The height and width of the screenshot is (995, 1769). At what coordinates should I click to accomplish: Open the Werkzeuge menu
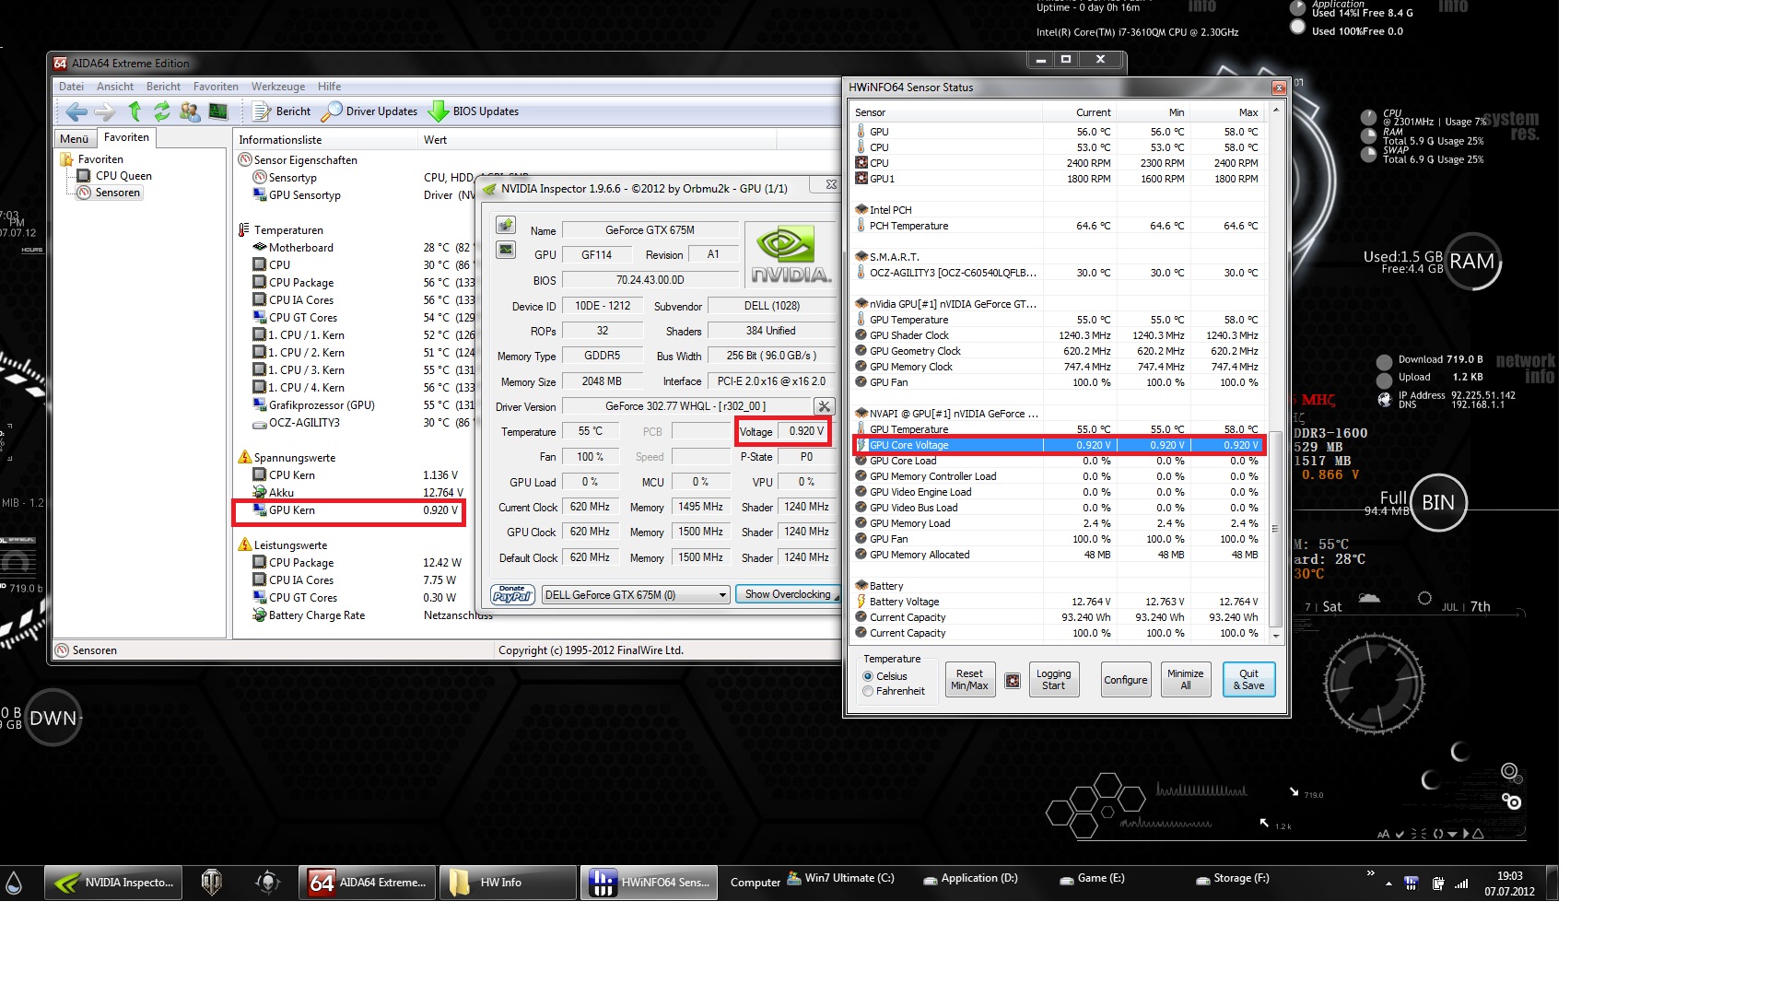[x=277, y=87]
